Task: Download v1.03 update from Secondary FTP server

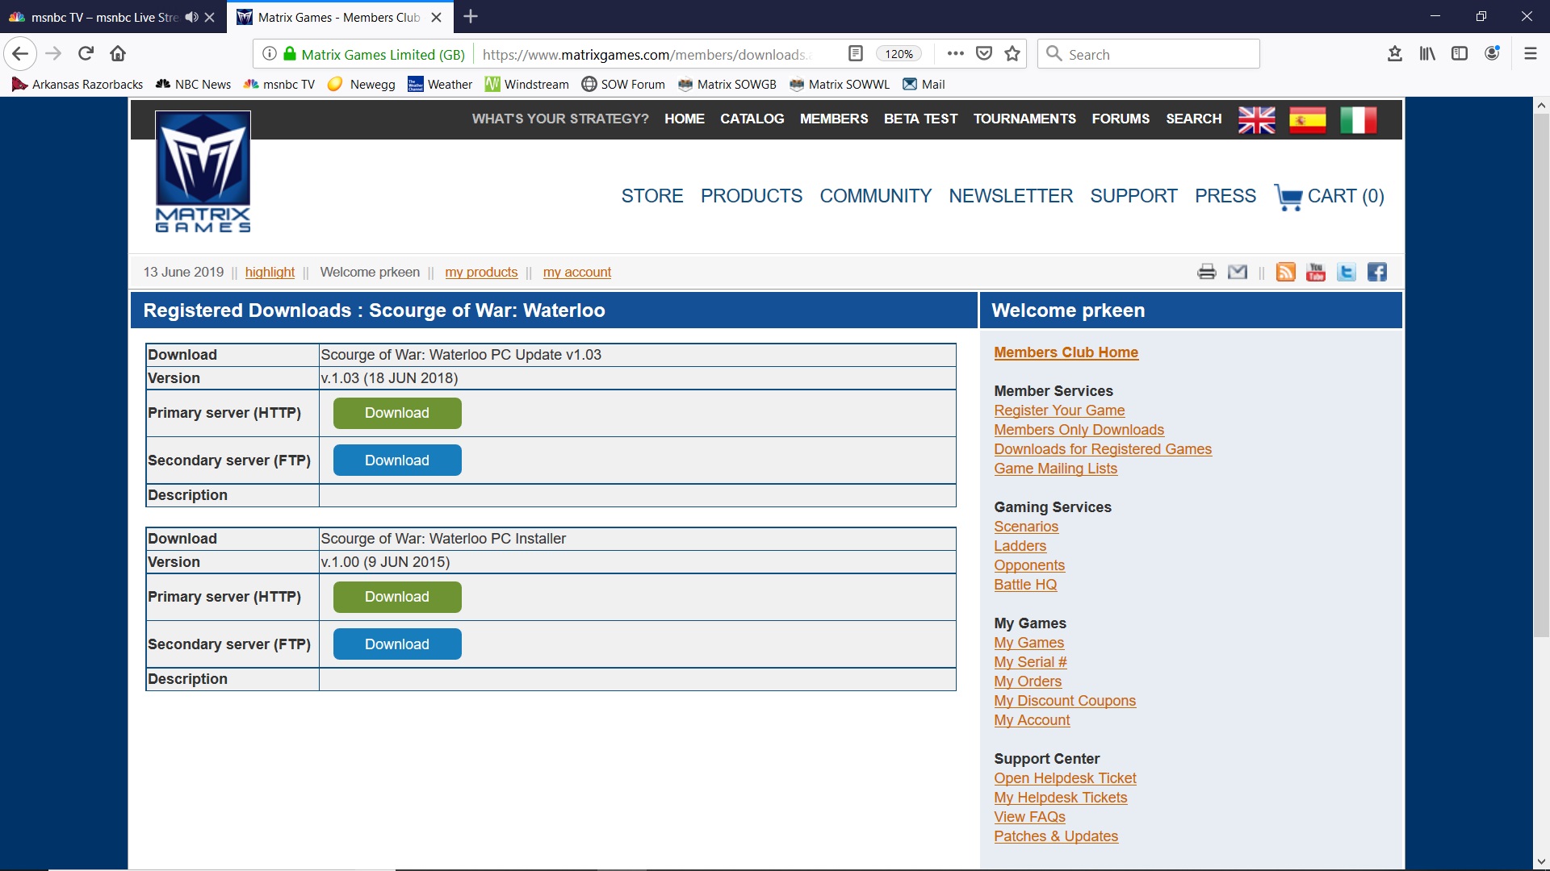Action: 397,461
